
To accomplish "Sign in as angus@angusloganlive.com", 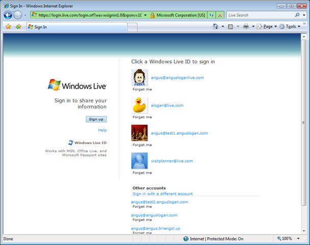I will coord(177,78).
